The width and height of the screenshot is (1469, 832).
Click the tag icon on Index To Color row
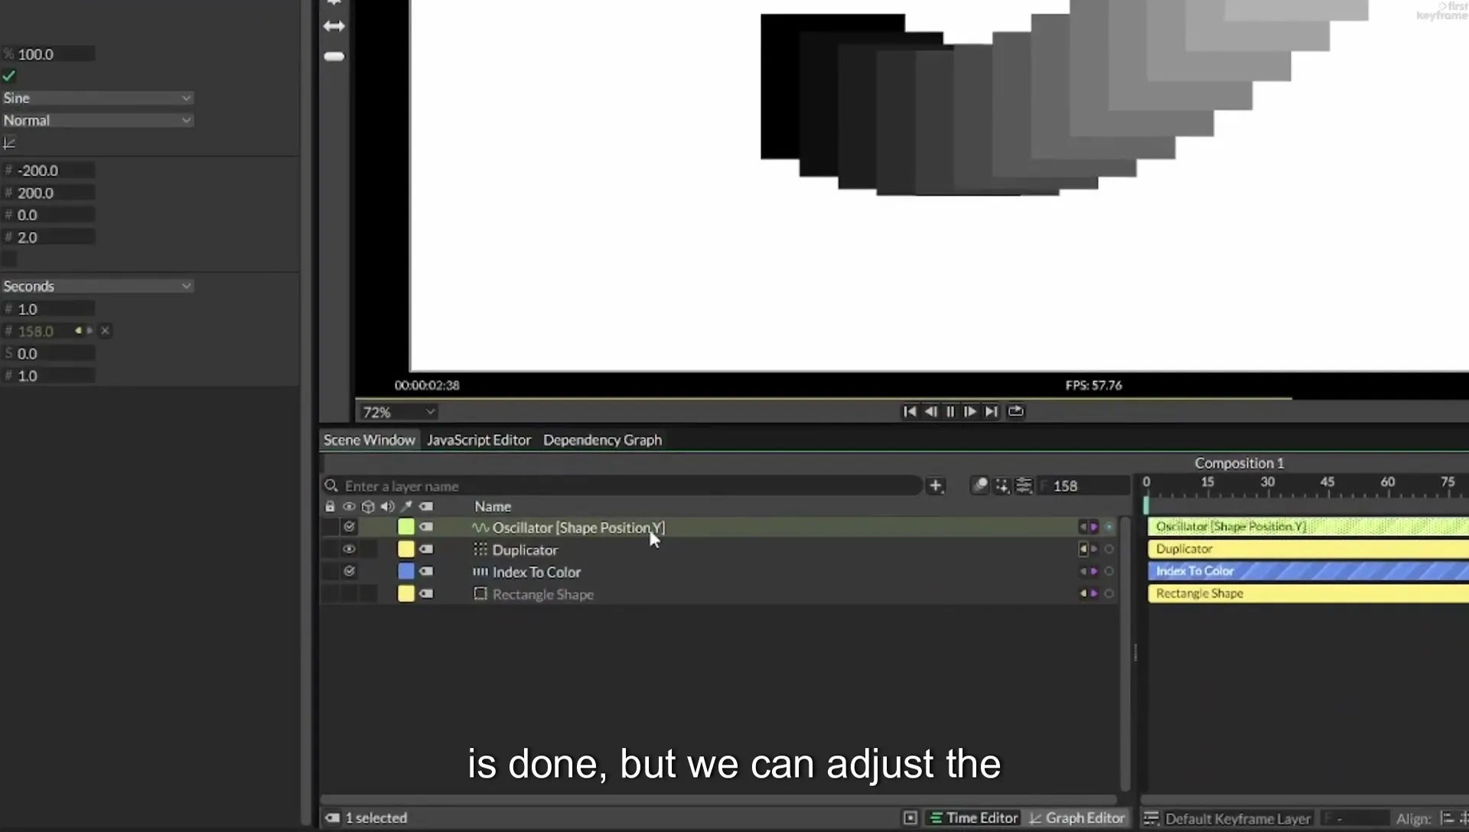tap(426, 571)
